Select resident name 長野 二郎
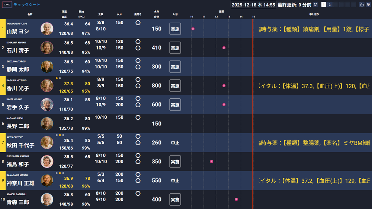This screenshot has height=209, width=372. (x=18, y=126)
